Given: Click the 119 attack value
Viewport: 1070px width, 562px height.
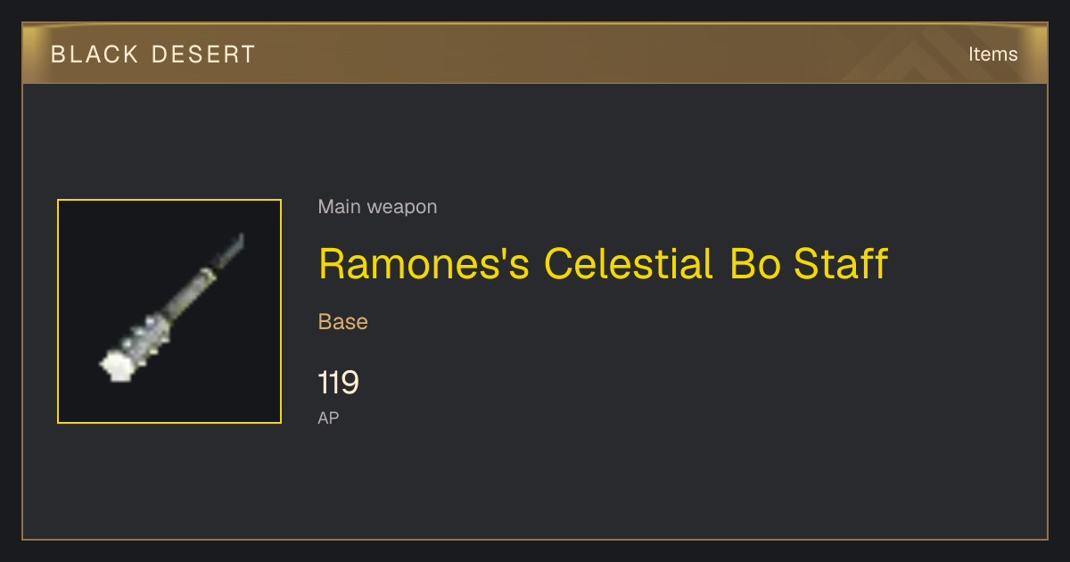Looking at the screenshot, I should click(339, 384).
